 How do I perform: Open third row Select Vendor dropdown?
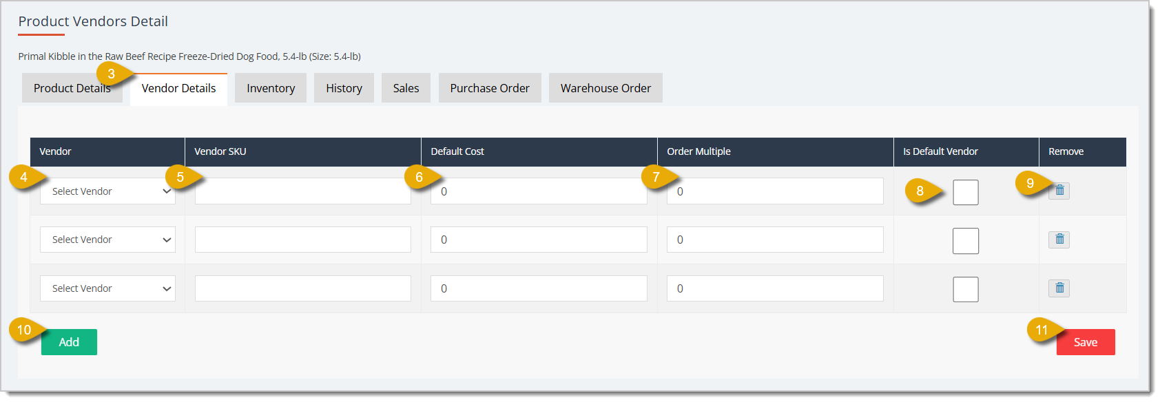point(107,288)
